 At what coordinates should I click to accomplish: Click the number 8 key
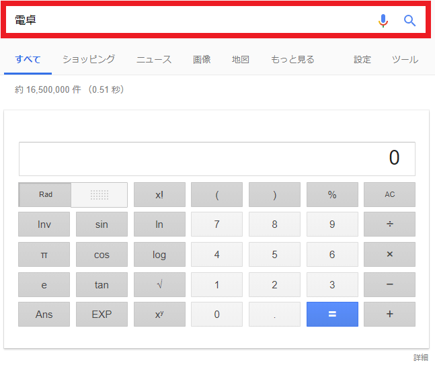click(x=274, y=224)
